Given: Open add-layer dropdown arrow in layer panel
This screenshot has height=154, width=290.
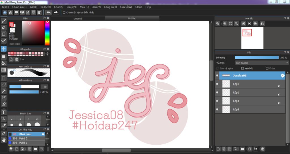Looking at the screenshot, I should (x=238, y=149).
